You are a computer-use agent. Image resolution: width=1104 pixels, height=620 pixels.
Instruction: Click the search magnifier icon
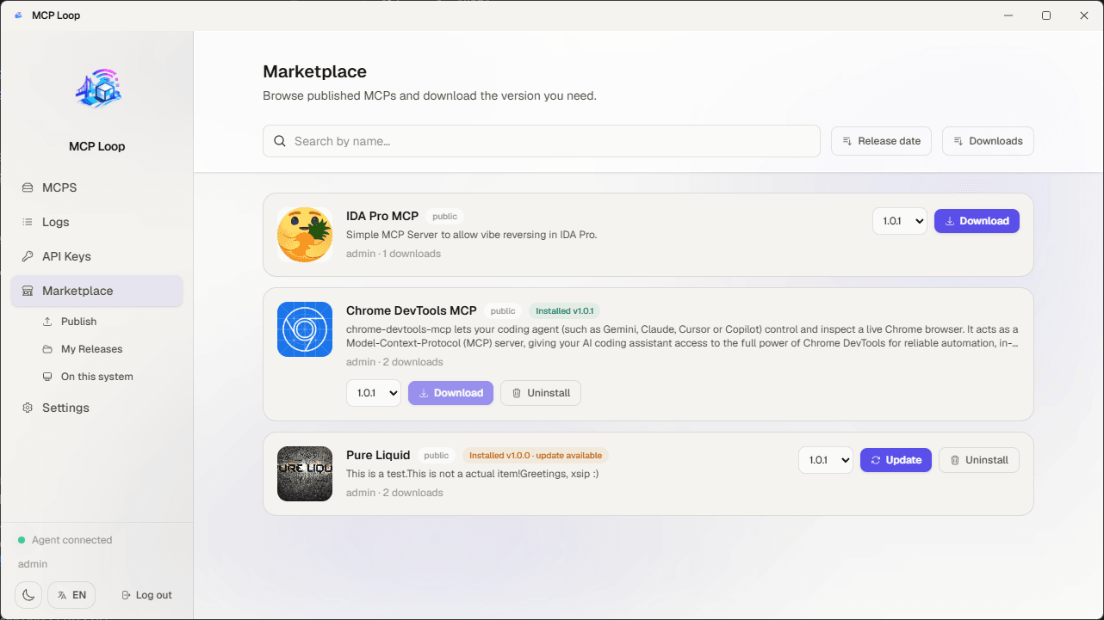[280, 141]
